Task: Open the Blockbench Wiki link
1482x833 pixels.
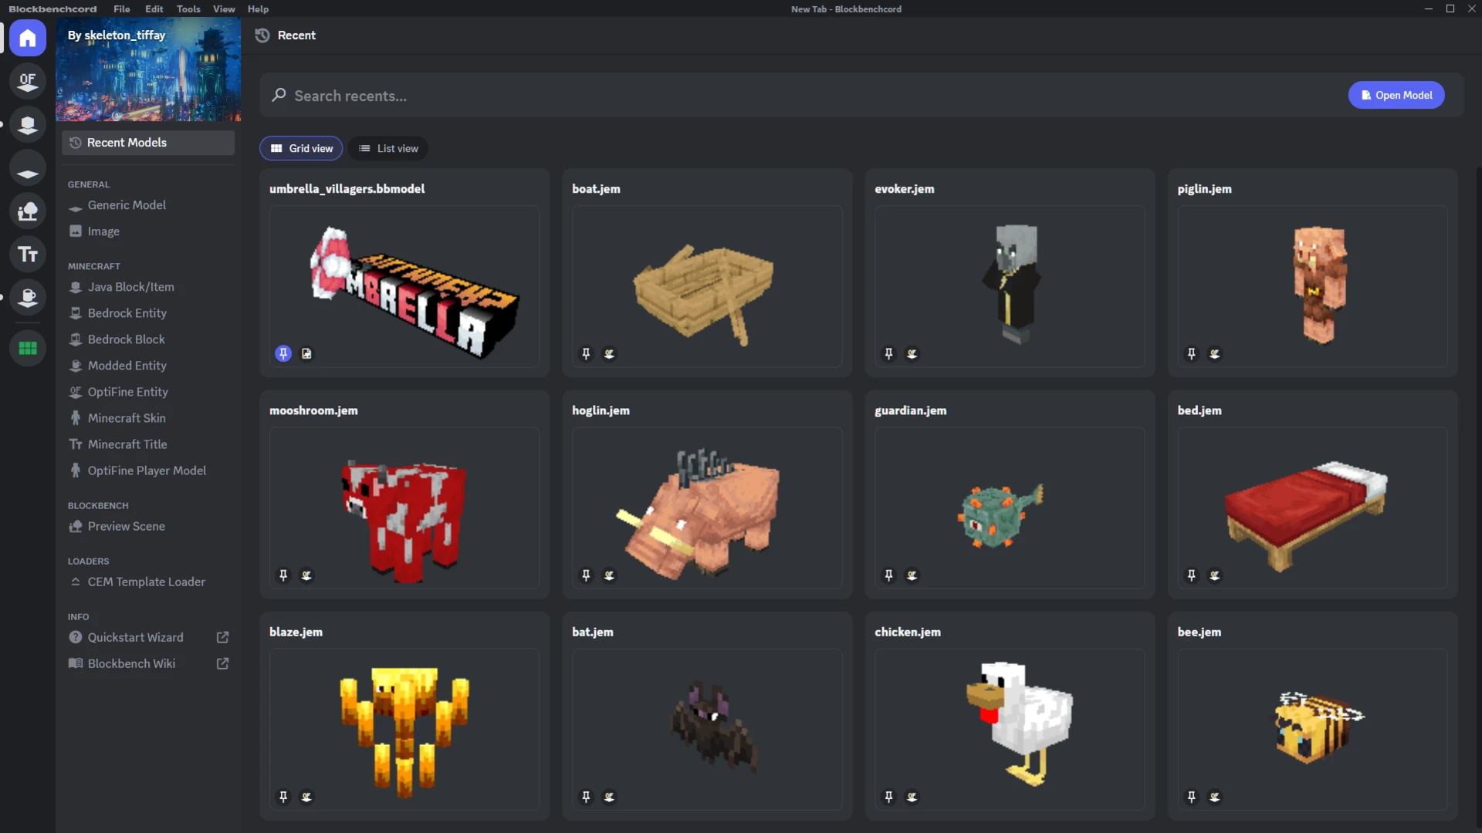Action: pos(131,663)
